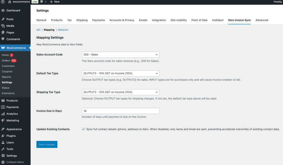Open WooCommerce Status submenu item
The image size is (283, 165).
point(5,88)
